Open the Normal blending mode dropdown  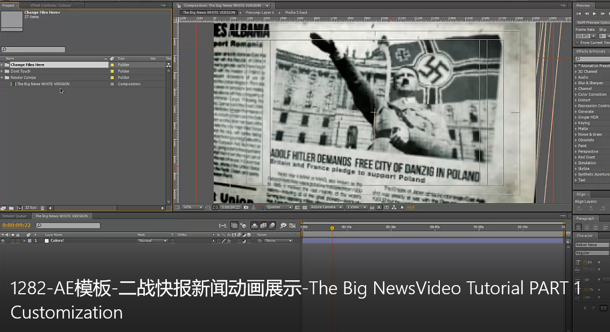pyautogui.click(x=152, y=241)
